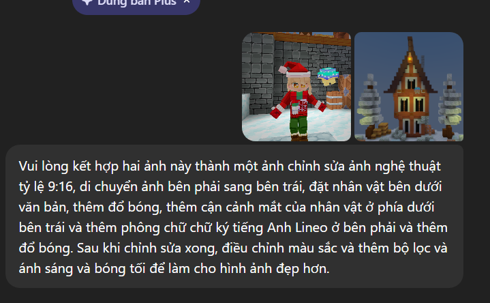Click the 9:16 ratio text in the message
Image resolution: width=490 pixels, height=303 pixels.
[60, 187]
